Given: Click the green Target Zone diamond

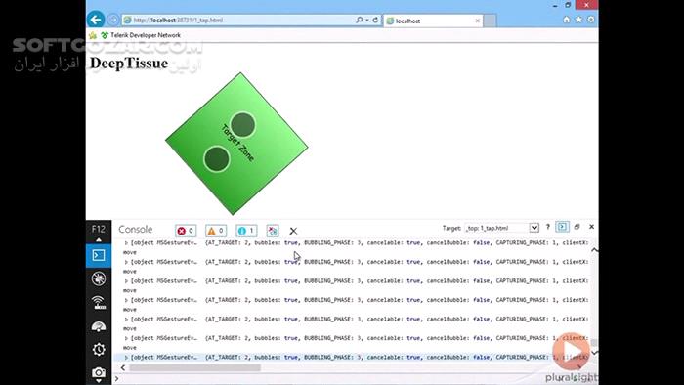Looking at the screenshot, I should point(236,144).
